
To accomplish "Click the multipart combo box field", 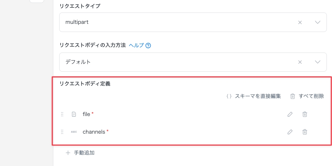I will click(176, 22).
